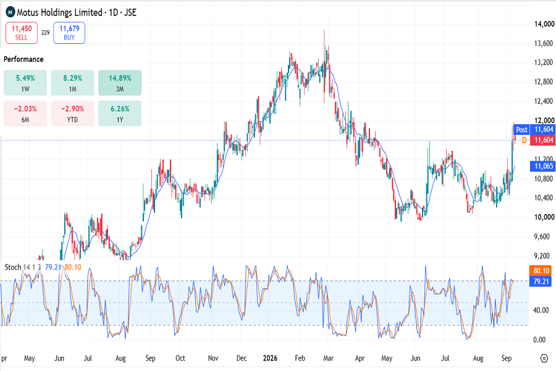Click the 2026 year label on time axis
The height and width of the screenshot is (371, 556).
(270, 358)
